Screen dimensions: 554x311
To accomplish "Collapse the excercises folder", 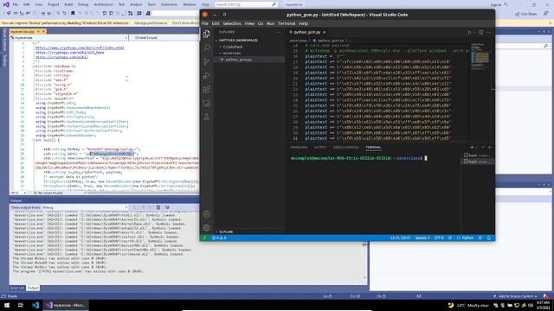I will [232, 53].
